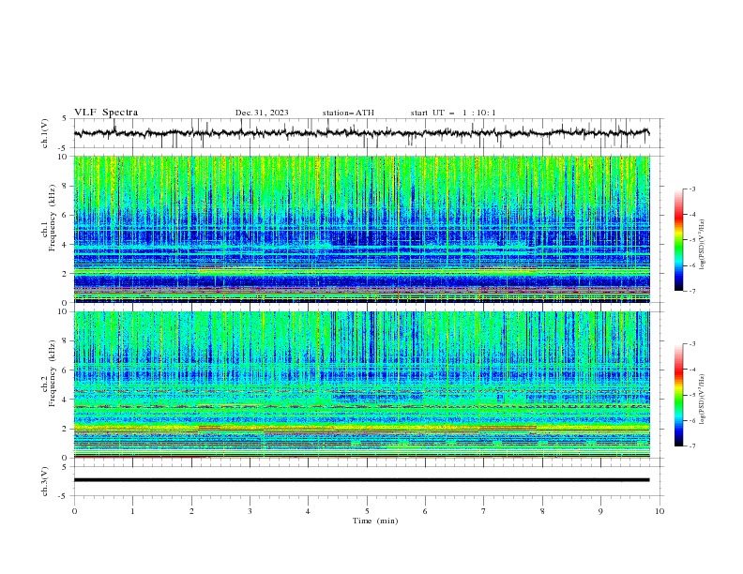This screenshot has height=574, width=743.
Task: Click the 'station=ATH' label
Action: coord(348,113)
